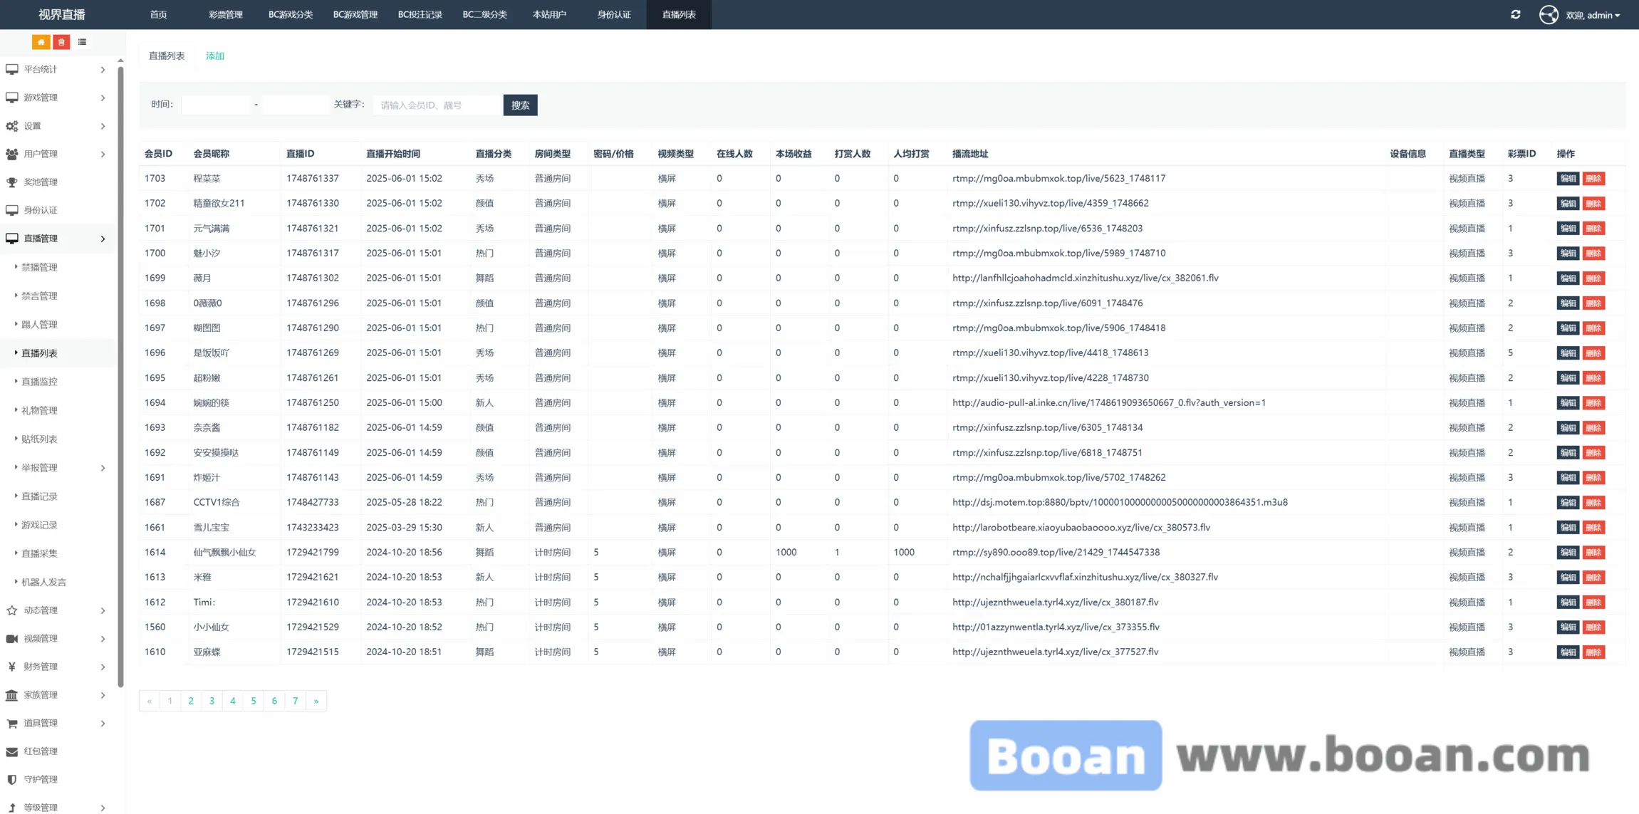Click the 关键字 keyword input field
Viewport: 1639px width, 814px height.
tap(437, 105)
